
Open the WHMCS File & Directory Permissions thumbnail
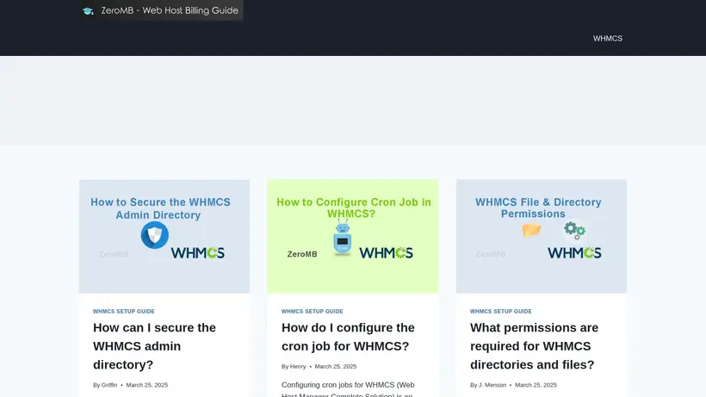(x=542, y=236)
